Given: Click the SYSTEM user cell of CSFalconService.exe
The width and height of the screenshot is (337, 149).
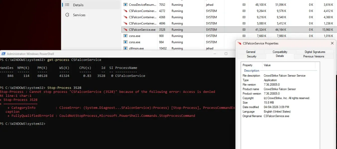Looking at the screenshot, I should 211,30.
